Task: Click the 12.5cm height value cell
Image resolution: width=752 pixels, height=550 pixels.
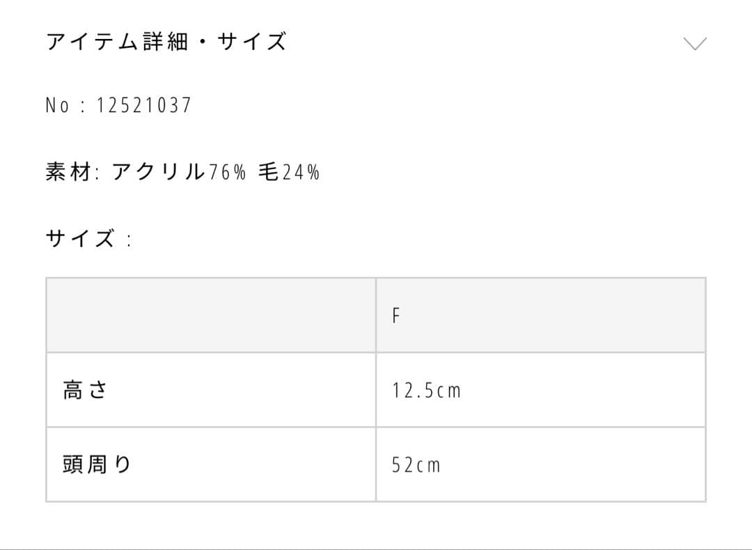Action: click(x=428, y=391)
